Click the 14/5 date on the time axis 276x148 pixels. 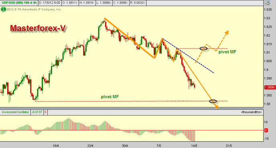click(x=194, y=146)
